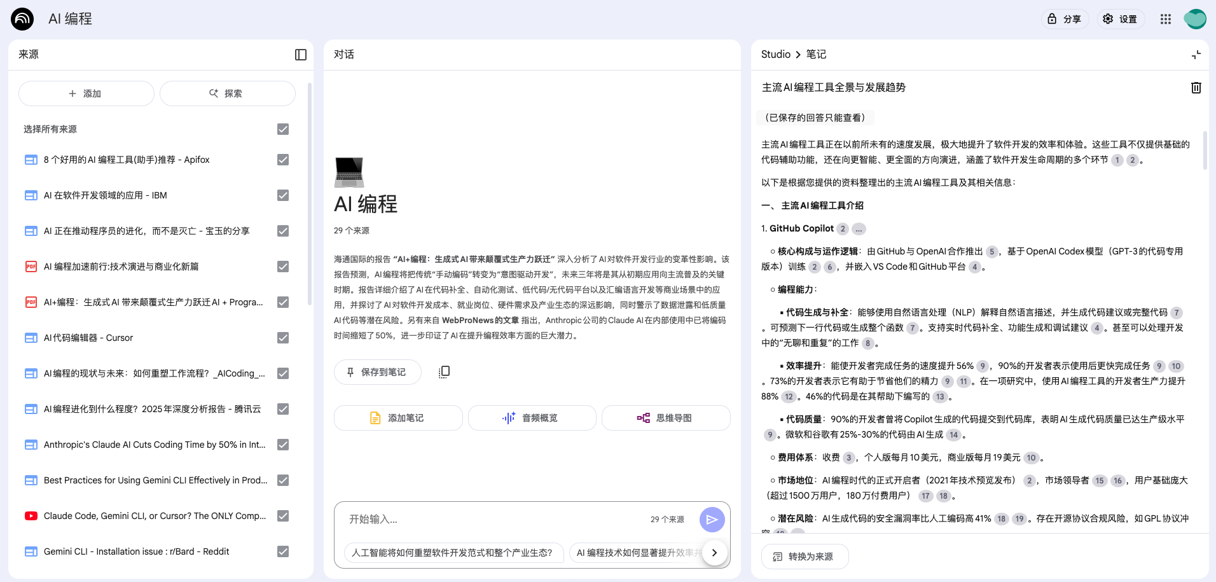Screen dimensions: 1216x582
Task: Click 转换为来源 button
Action: 805,557
